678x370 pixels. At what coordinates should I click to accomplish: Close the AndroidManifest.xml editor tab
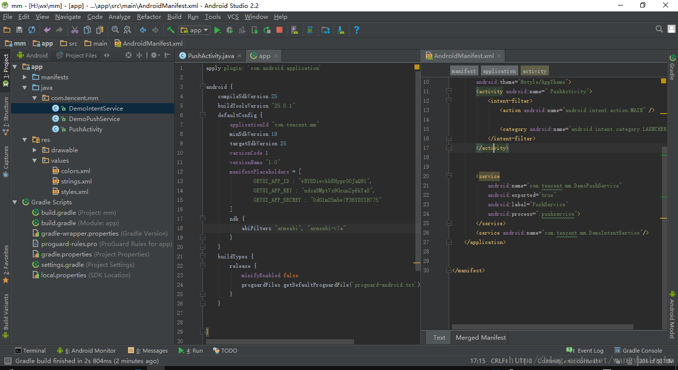[x=499, y=56]
